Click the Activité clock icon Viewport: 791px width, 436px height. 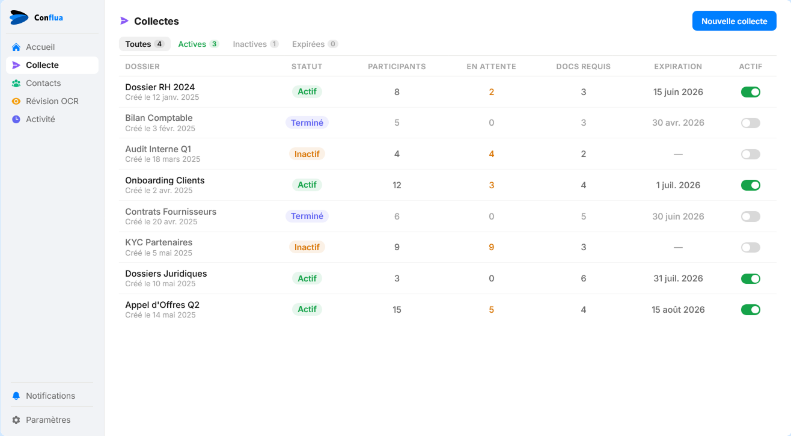click(x=16, y=119)
